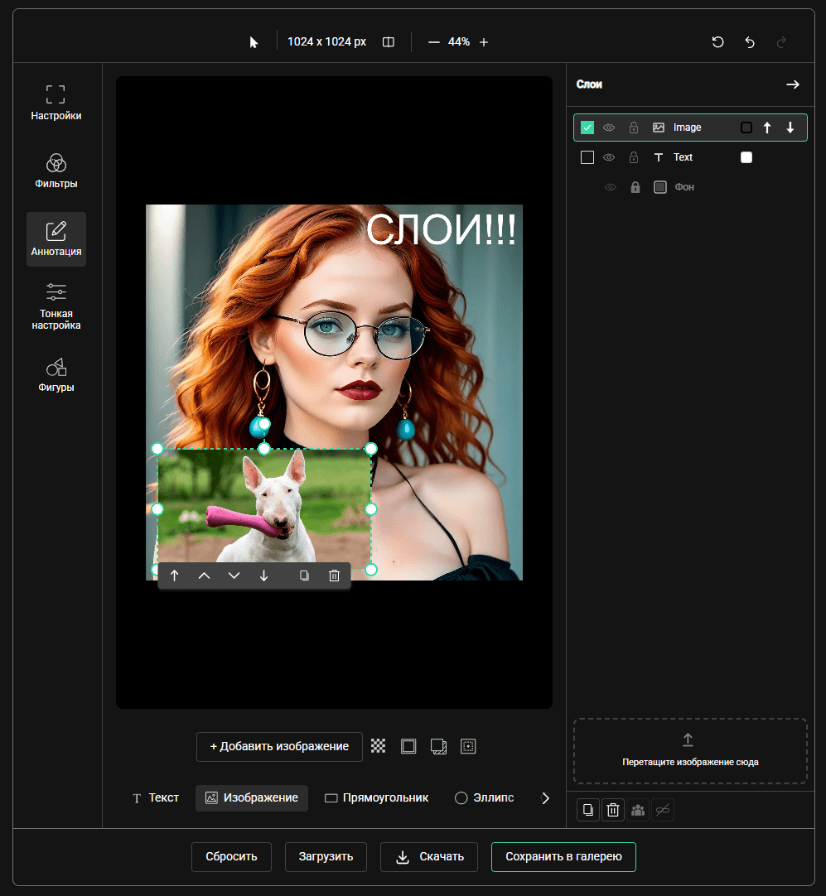Click the reset history icon
The height and width of the screenshot is (896, 826).
click(x=718, y=42)
